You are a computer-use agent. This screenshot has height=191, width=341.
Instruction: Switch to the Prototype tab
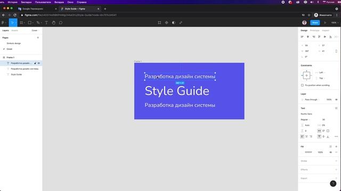click(314, 31)
